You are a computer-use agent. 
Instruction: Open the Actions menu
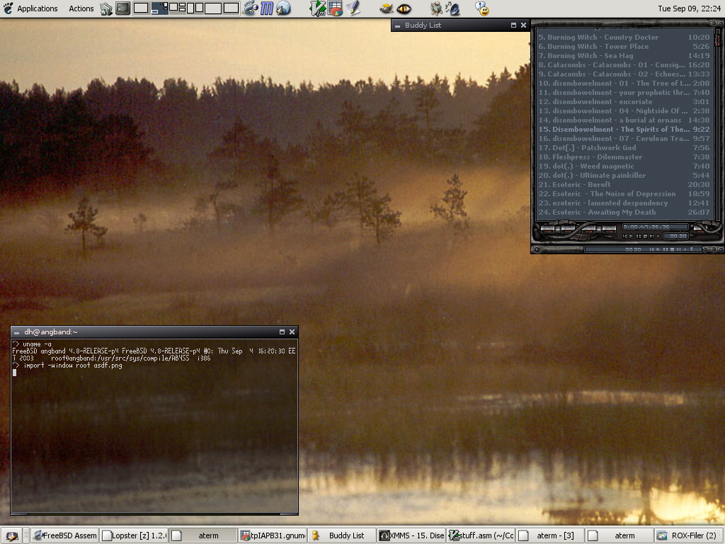(81, 8)
